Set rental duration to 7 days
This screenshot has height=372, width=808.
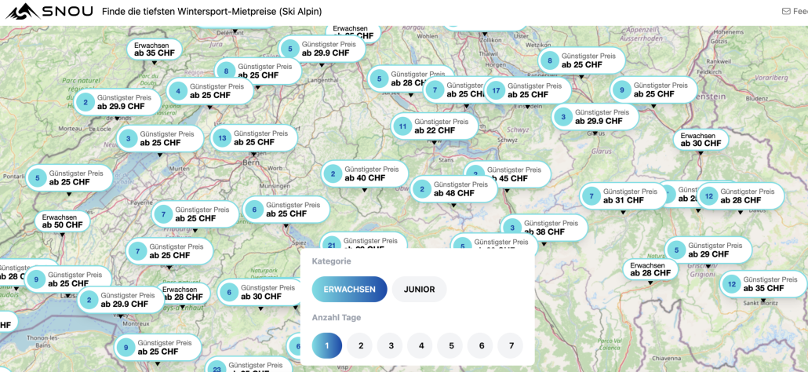pos(511,345)
